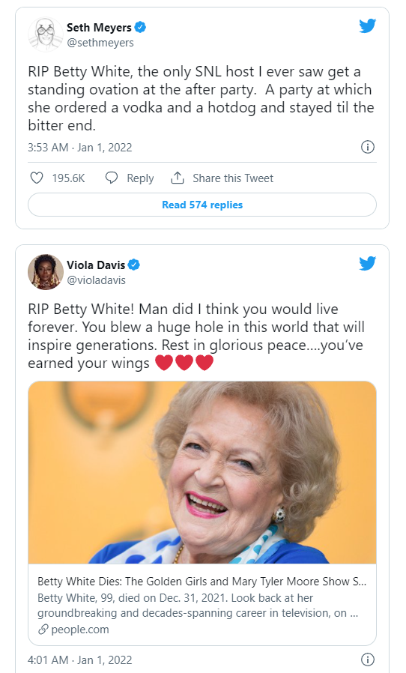Click the share upload arrow icon

coord(178,178)
